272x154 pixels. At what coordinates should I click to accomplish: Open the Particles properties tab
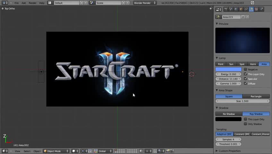(x=261, y=9)
